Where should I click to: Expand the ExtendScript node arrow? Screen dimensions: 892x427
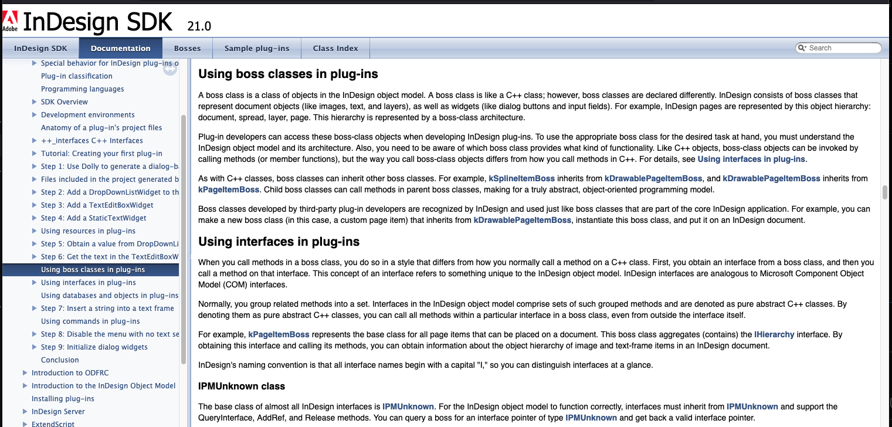tap(25, 424)
